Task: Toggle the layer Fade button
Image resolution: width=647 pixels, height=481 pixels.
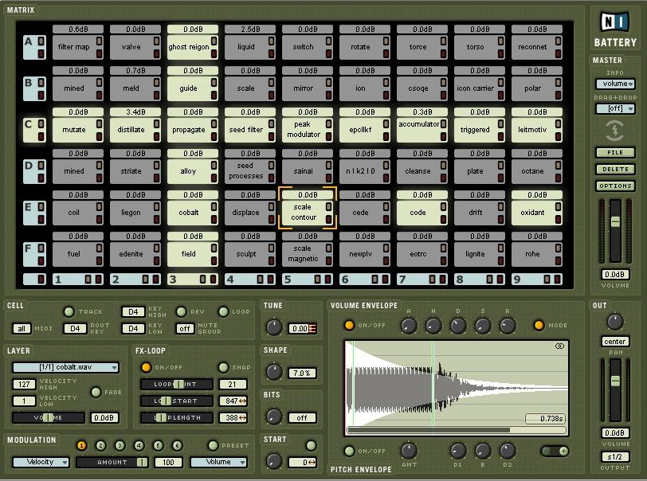Action: click(x=96, y=392)
